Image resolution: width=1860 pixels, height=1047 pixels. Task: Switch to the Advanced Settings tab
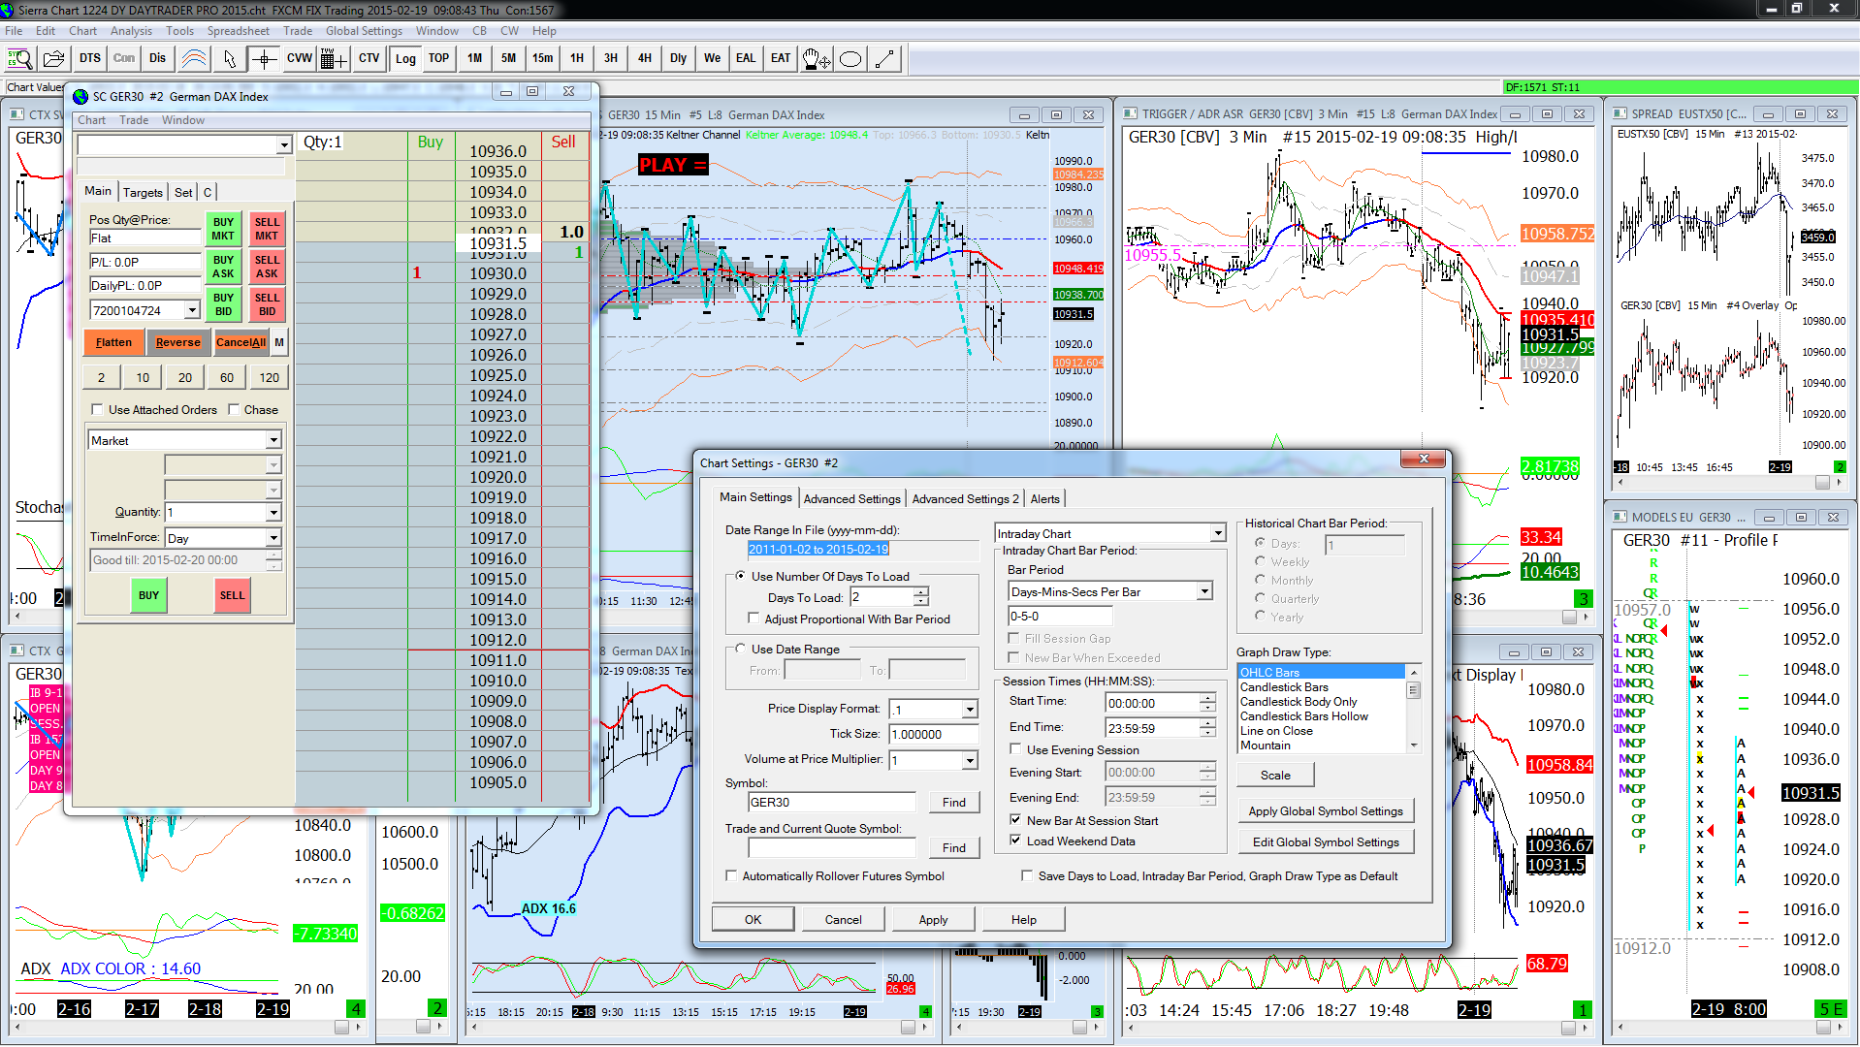click(x=851, y=498)
